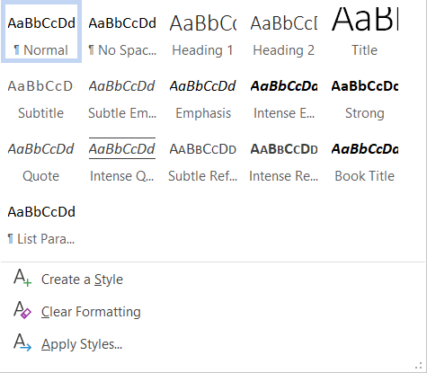Pick the Strong style
Viewport: 427px width, 373px height.
(x=365, y=94)
